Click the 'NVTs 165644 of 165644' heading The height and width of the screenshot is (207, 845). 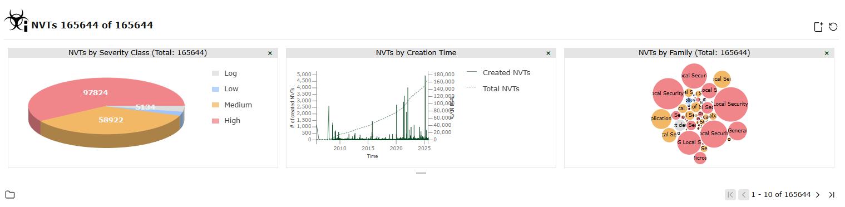(92, 25)
